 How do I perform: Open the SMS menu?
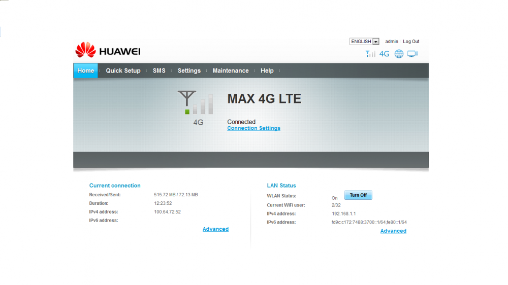coord(159,70)
